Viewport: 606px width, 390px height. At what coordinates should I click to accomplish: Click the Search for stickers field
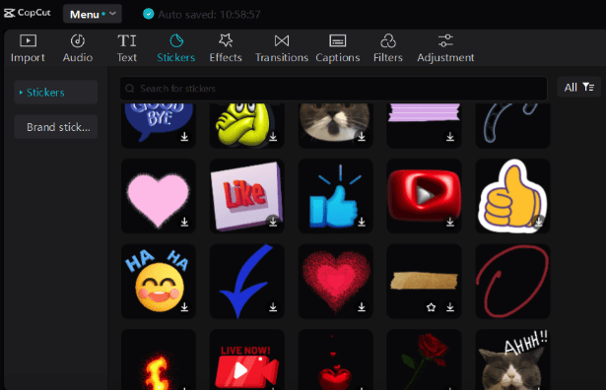[x=333, y=89]
